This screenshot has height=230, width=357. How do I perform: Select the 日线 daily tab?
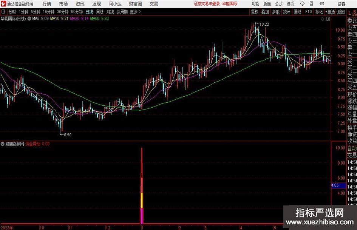pyautogui.click(x=89, y=12)
